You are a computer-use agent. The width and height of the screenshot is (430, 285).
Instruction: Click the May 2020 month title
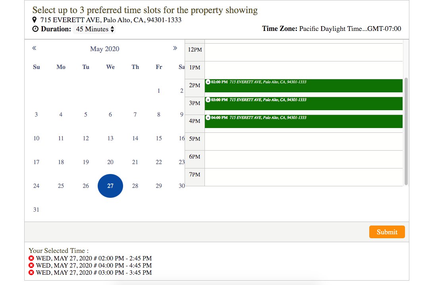click(x=104, y=49)
